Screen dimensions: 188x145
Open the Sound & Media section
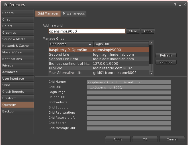click(17, 39)
